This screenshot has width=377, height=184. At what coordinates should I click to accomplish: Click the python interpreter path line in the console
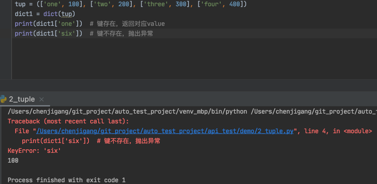click(193, 111)
